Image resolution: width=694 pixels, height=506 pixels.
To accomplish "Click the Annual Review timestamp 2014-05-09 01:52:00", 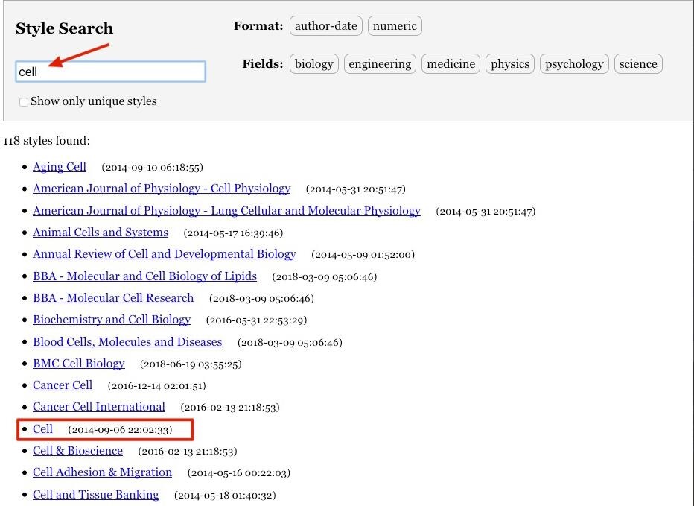I will pyautogui.click(x=363, y=255).
